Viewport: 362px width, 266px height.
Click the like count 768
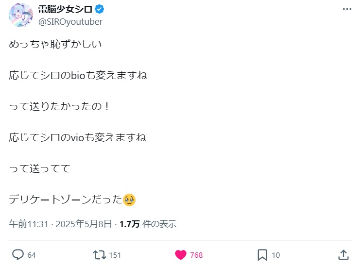pos(196,255)
